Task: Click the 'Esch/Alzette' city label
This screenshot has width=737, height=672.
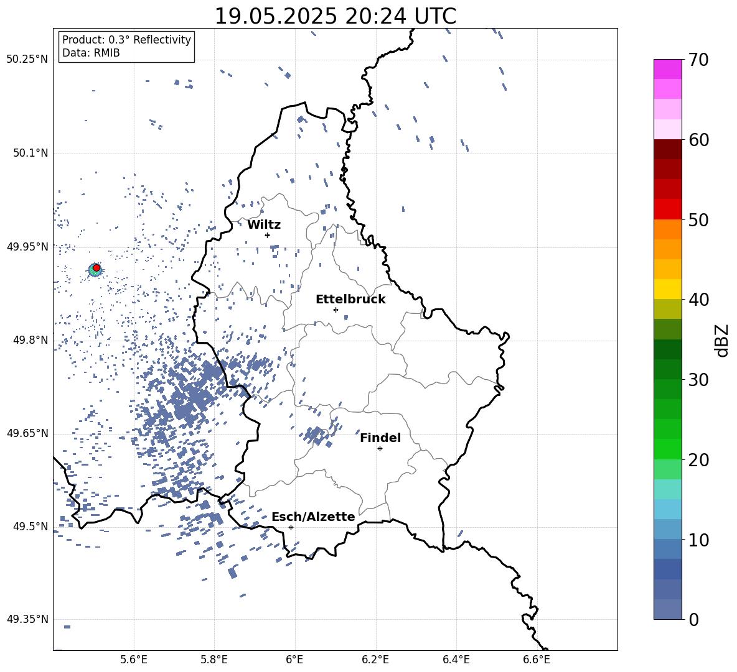Action: [x=313, y=517]
